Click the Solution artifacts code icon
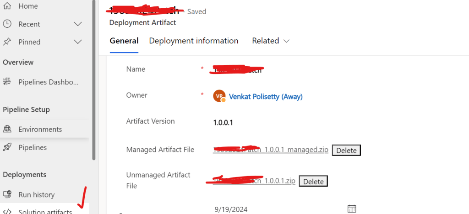469x214 pixels. [x=7, y=212]
